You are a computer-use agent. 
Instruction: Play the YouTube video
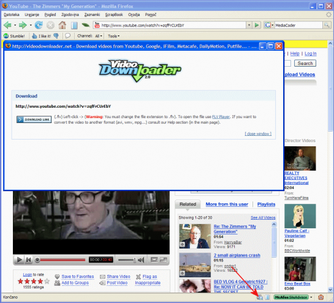[x=19, y=260]
